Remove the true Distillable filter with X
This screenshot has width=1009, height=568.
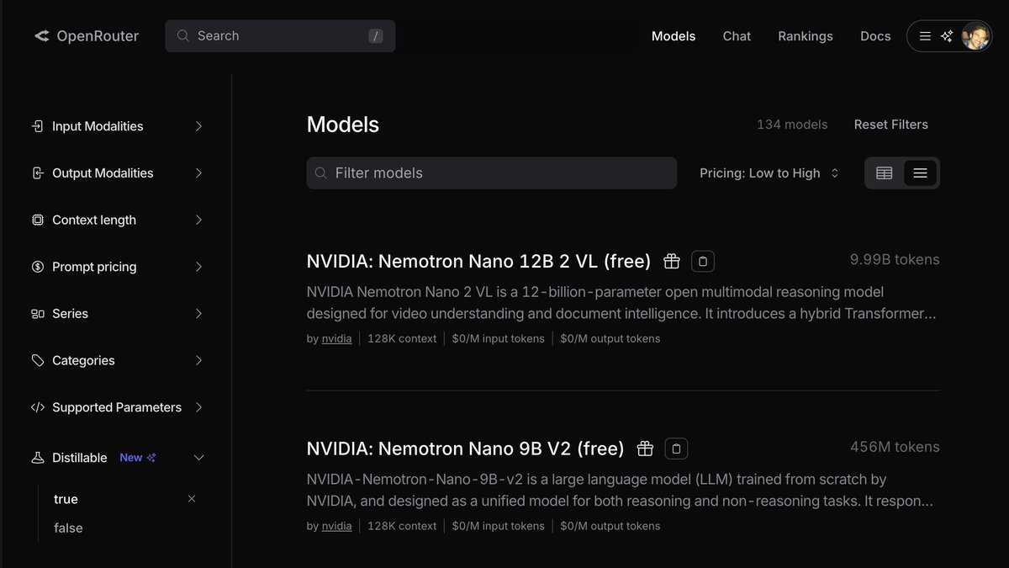click(x=192, y=499)
